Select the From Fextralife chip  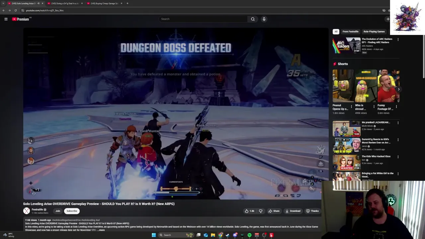pyautogui.click(x=350, y=32)
